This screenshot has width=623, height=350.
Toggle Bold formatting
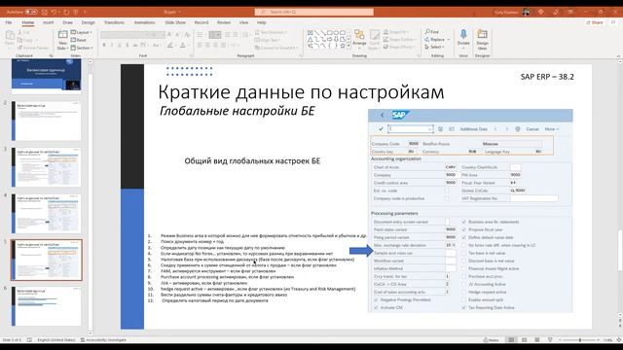point(104,46)
